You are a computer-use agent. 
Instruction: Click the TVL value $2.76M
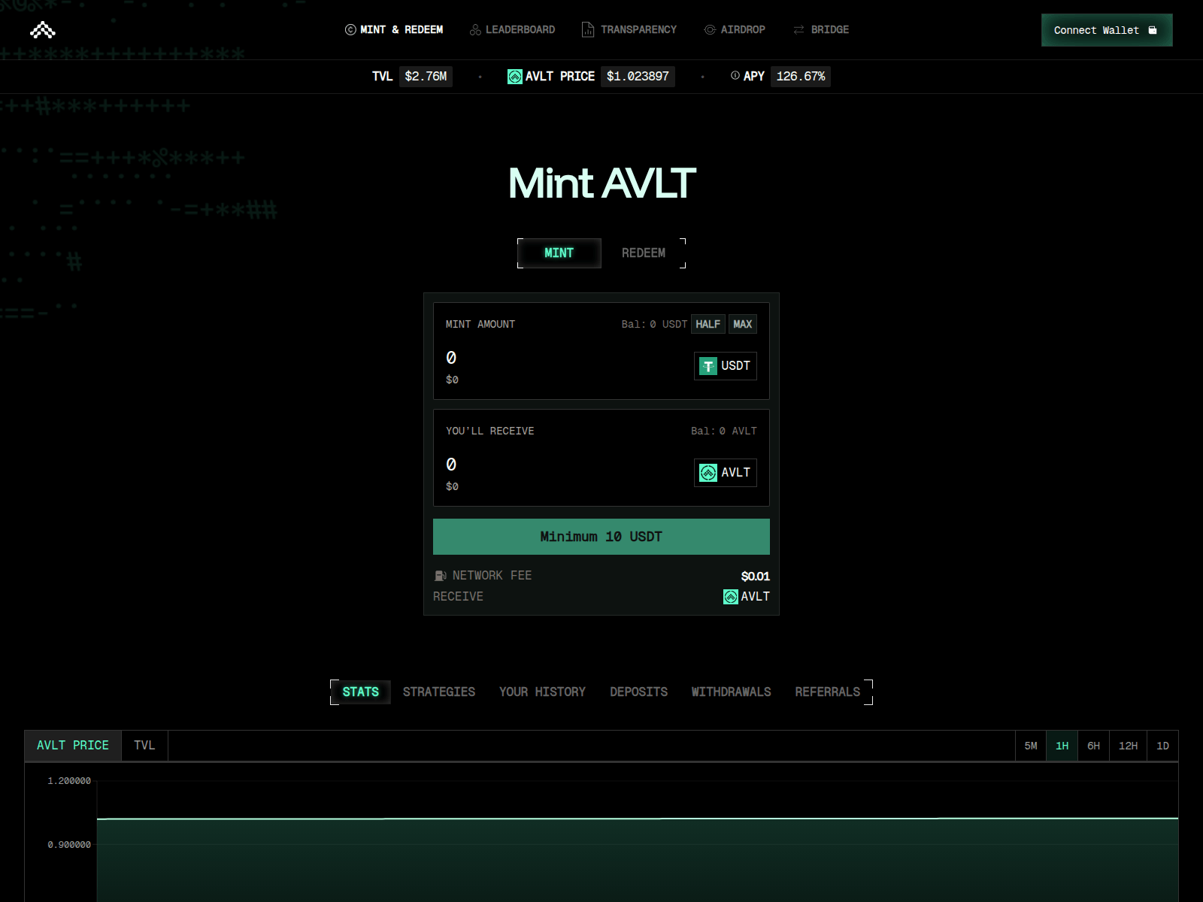[426, 77]
